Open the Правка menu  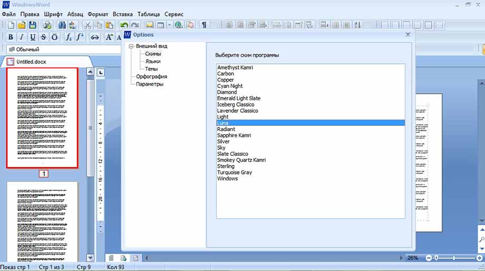[30, 14]
